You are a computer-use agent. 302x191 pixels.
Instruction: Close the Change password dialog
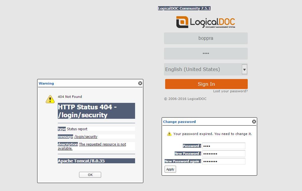(x=254, y=121)
